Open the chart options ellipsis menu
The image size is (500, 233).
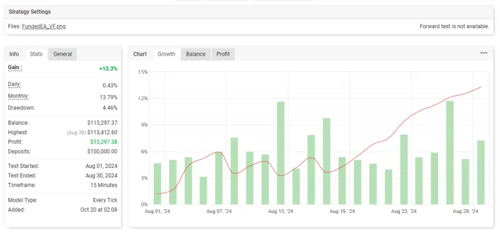click(483, 53)
